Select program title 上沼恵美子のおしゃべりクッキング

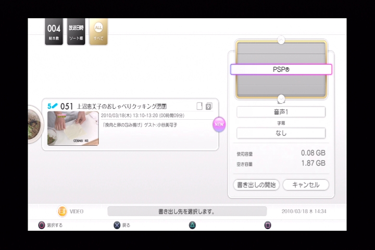click(x=121, y=106)
